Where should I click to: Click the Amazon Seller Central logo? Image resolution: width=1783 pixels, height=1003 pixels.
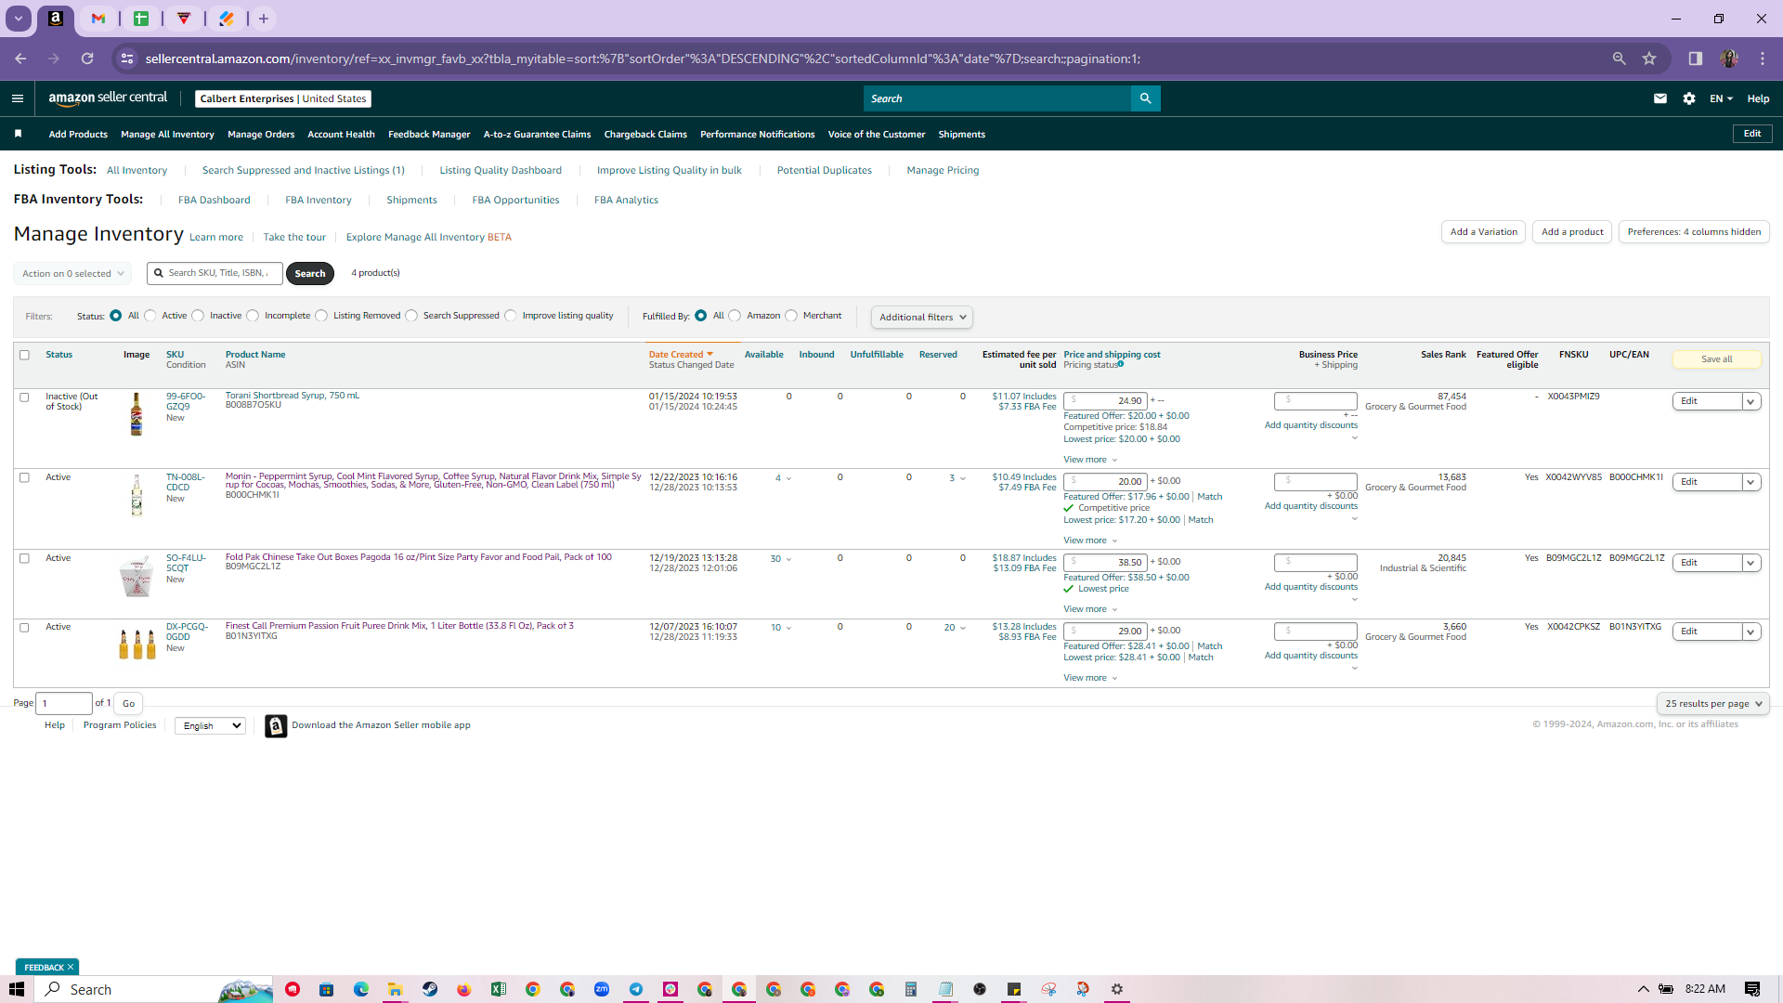[108, 98]
